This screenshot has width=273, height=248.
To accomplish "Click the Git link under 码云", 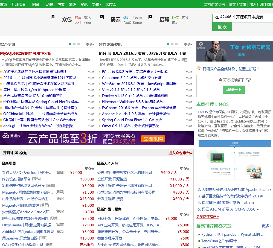I will pos(126,17).
